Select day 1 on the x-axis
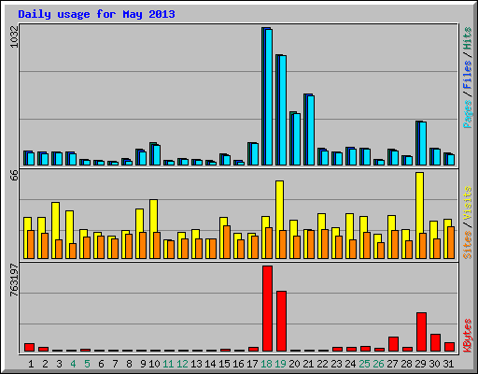Viewport: 478px width, 374px height. pyautogui.click(x=31, y=364)
